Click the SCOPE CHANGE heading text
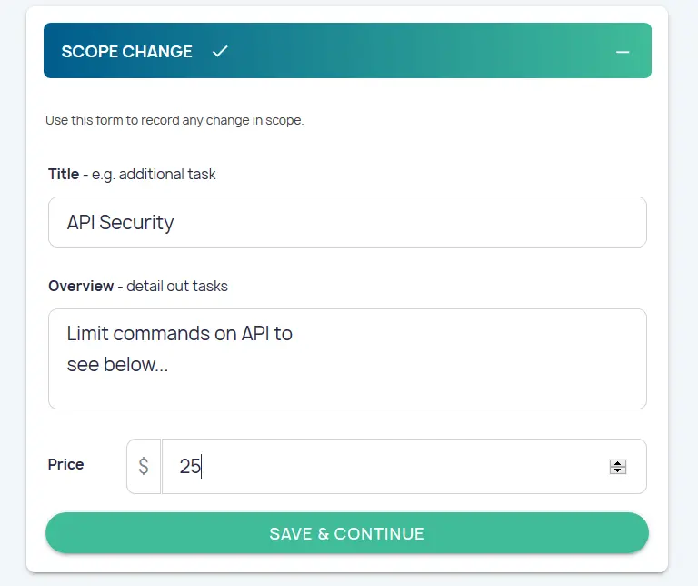698x586 pixels. point(126,51)
